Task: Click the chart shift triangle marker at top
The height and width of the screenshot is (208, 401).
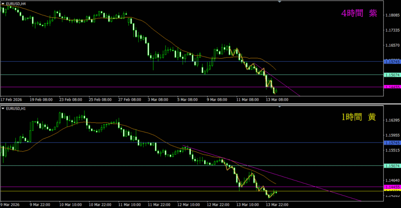Action: 279,2
